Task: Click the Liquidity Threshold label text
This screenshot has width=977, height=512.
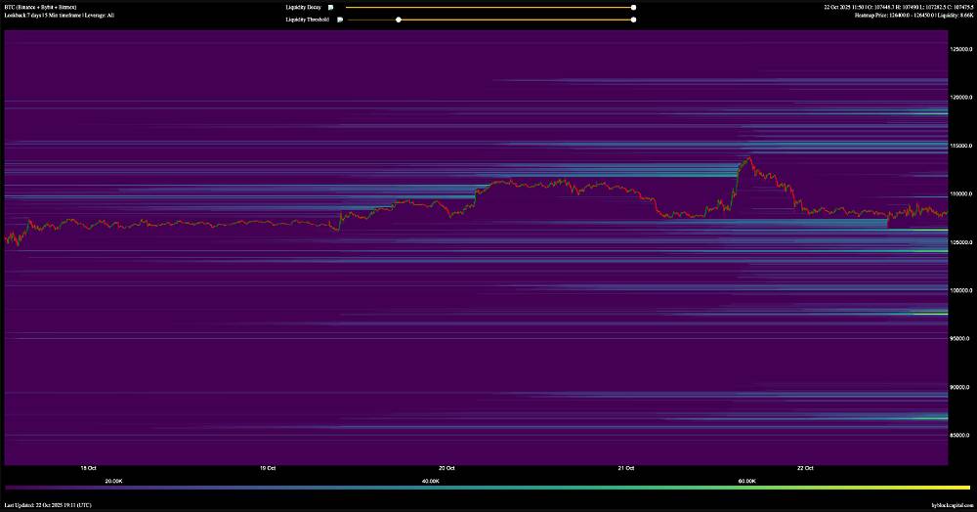Action: click(307, 20)
